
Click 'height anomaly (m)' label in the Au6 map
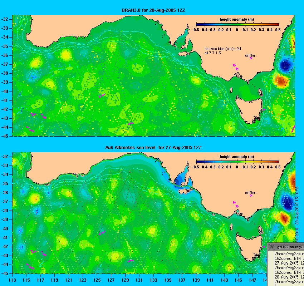[237, 157]
